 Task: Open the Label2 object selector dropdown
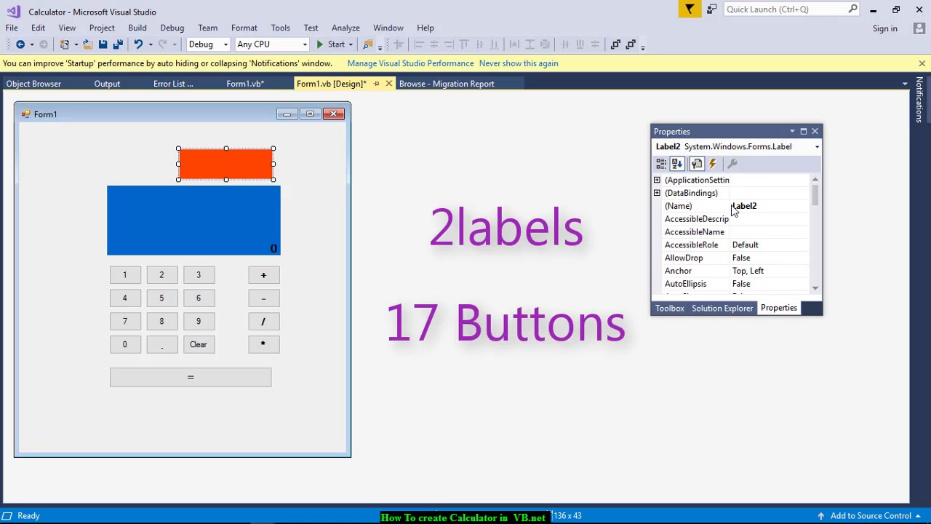(x=817, y=147)
